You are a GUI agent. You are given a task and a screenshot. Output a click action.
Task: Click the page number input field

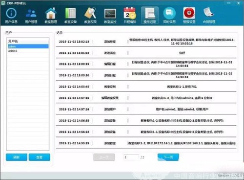(x=131, y=157)
